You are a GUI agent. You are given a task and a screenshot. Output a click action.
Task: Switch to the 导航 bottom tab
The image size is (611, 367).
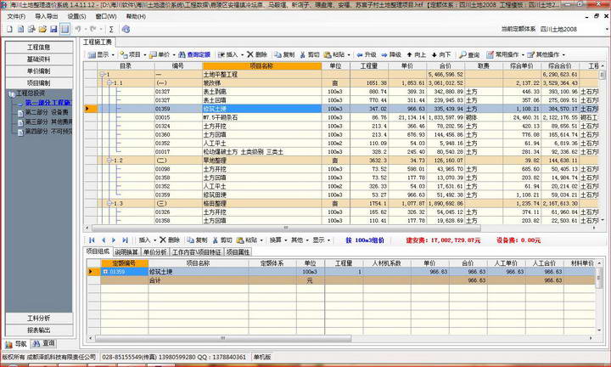point(16,344)
